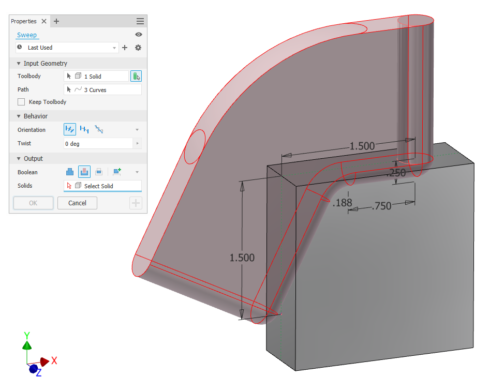Create new preset with plus icon
504x377 pixels.
tap(125, 48)
